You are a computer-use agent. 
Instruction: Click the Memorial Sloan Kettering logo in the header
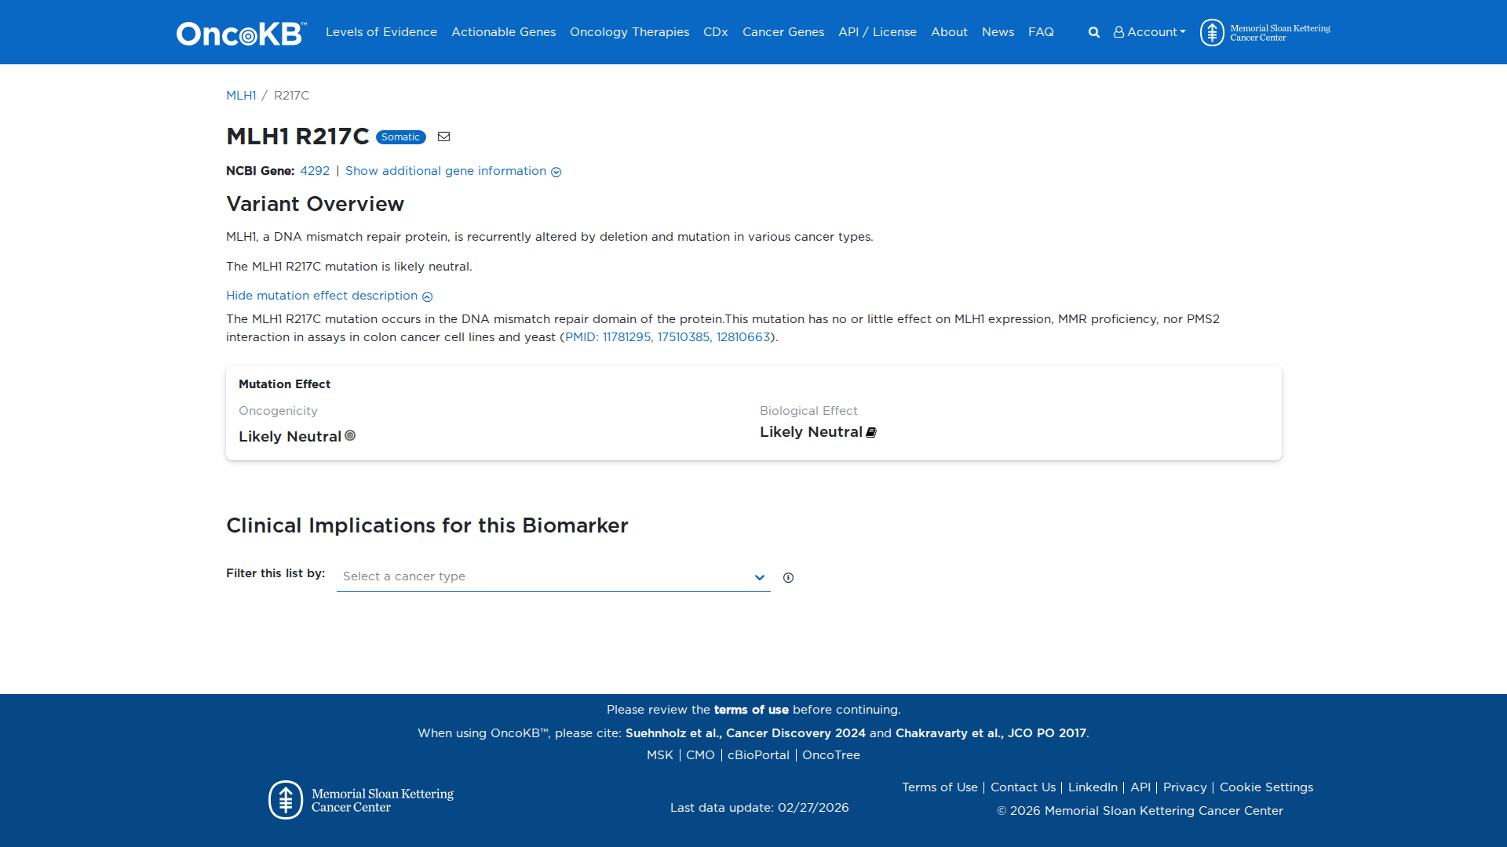point(1264,32)
